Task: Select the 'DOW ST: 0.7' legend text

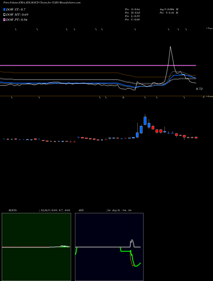Action: [16, 9]
